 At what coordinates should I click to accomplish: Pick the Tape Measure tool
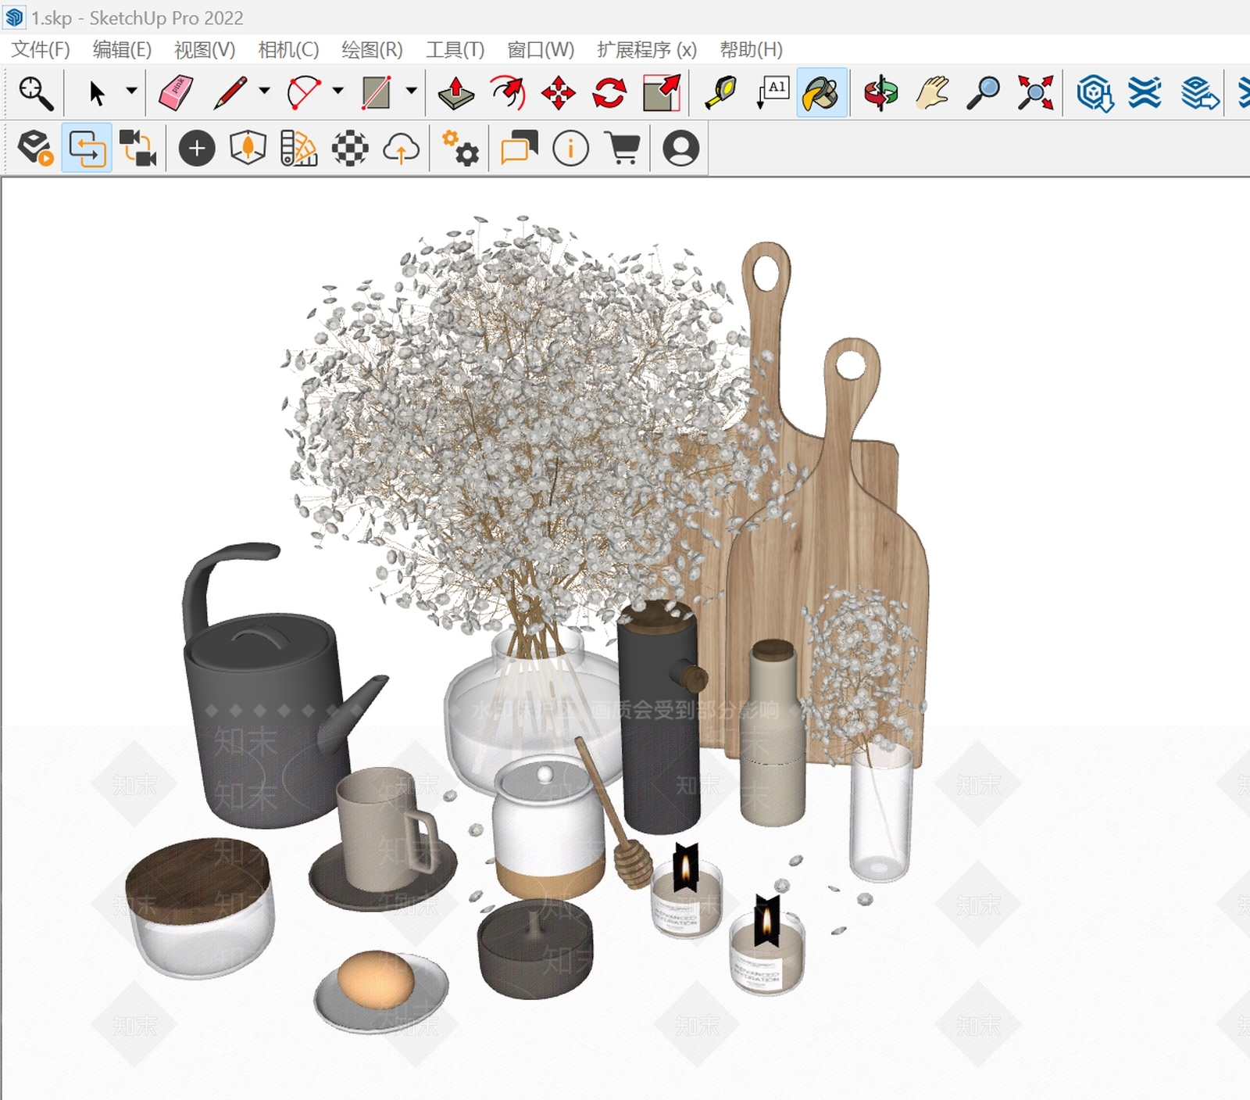coord(721,93)
